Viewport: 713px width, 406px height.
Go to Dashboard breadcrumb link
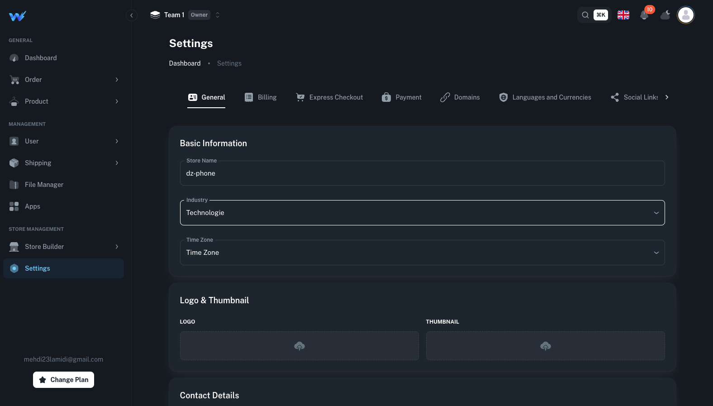point(185,63)
